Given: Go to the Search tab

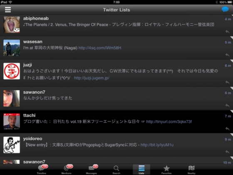Looking at the screenshot, I should [116, 170].
